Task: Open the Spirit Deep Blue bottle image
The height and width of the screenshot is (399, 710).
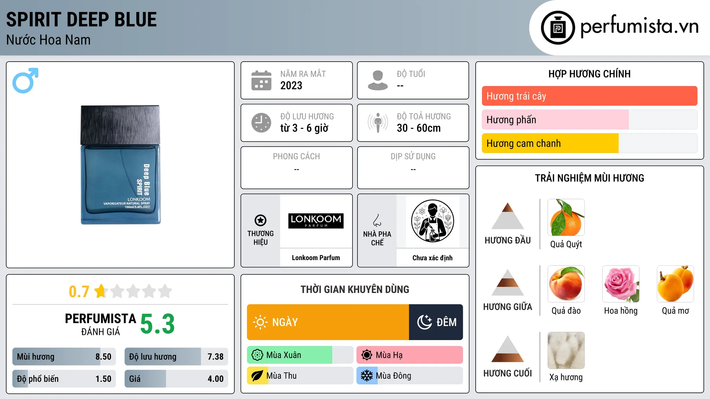Action: coord(120,165)
